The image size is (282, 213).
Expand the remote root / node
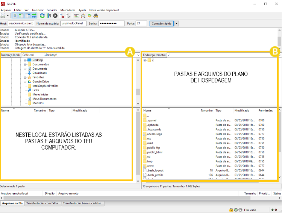pos(145,60)
